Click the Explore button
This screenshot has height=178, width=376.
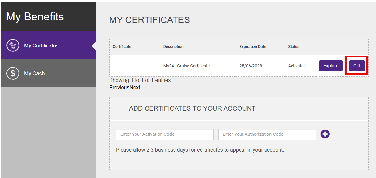coord(331,66)
